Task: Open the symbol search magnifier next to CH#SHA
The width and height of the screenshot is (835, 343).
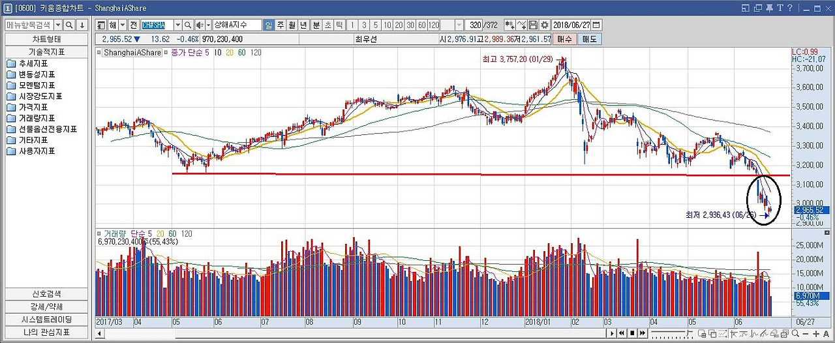Action: [188, 25]
